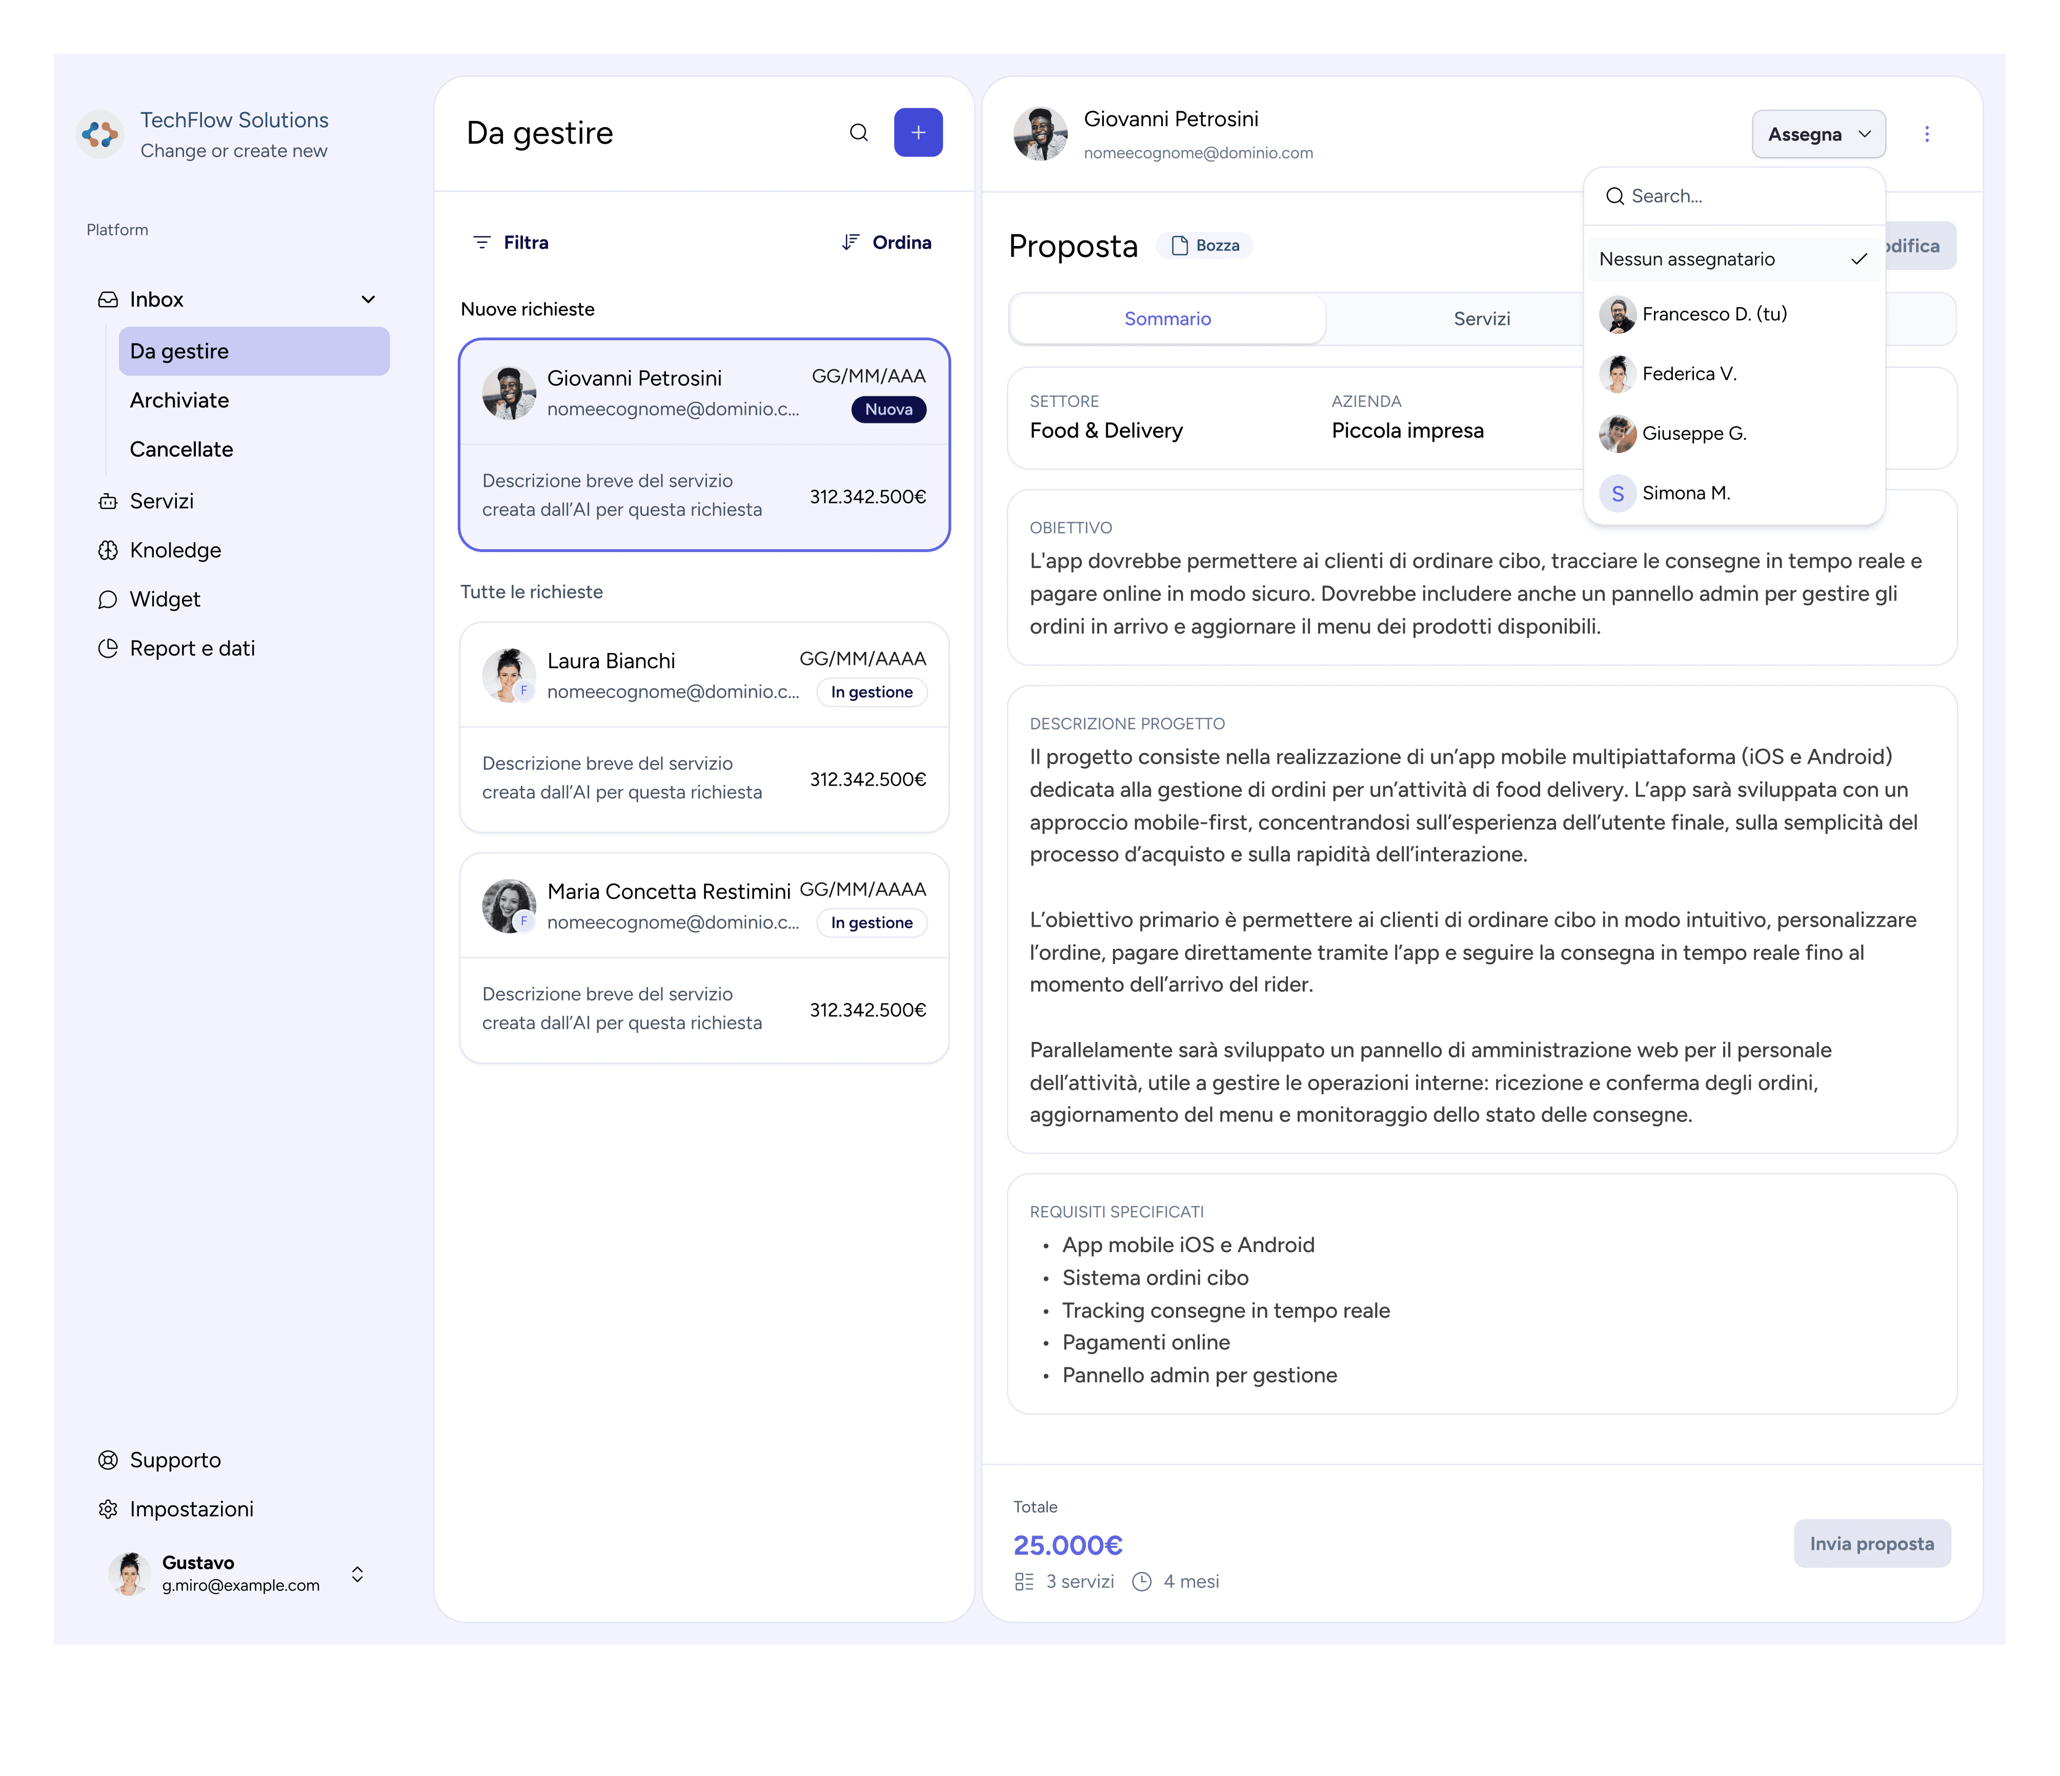Collapse the Inbox section chevron
This screenshot has height=1776, width=2060.
368,299
